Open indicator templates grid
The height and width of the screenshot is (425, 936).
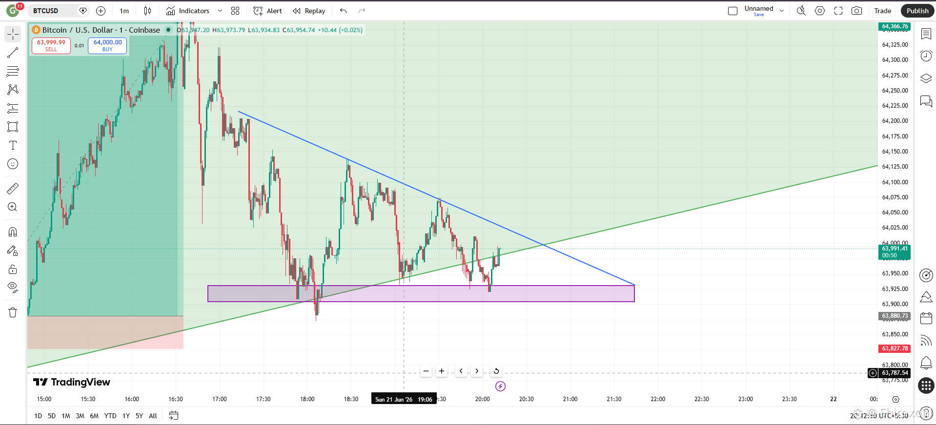235,11
